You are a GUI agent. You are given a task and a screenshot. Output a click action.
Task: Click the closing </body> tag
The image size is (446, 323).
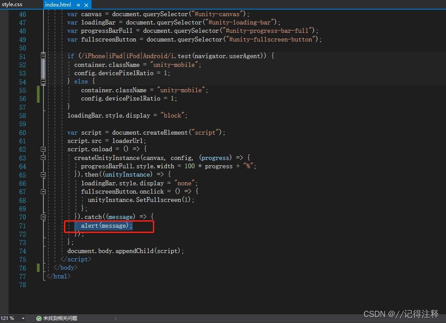point(65,267)
